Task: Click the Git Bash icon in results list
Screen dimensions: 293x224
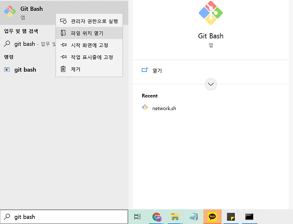Action: (x=10, y=11)
